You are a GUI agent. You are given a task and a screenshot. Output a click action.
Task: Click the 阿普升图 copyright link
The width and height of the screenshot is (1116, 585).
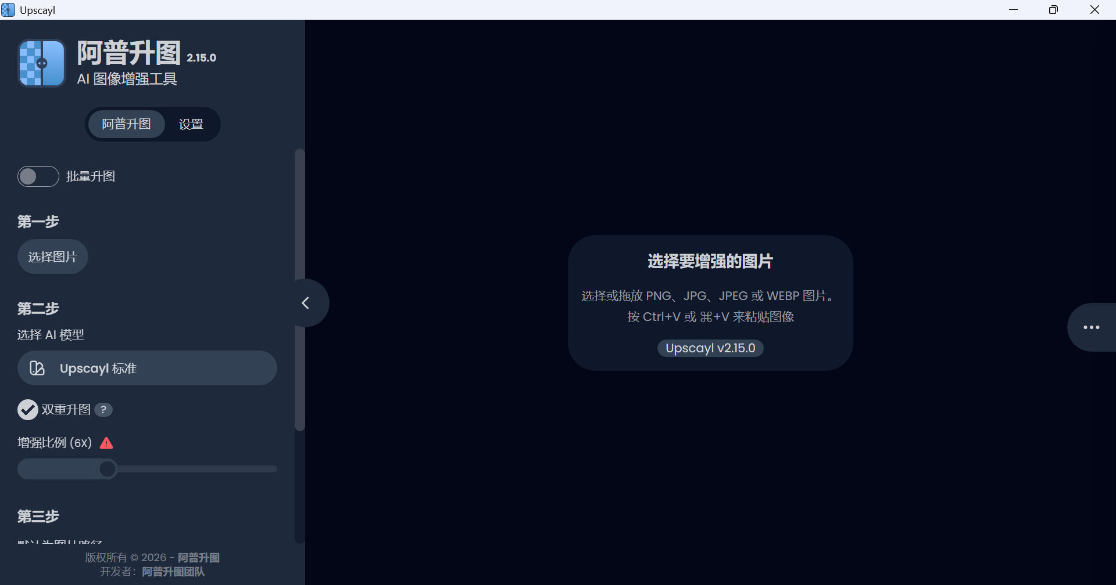click(199, 558)
